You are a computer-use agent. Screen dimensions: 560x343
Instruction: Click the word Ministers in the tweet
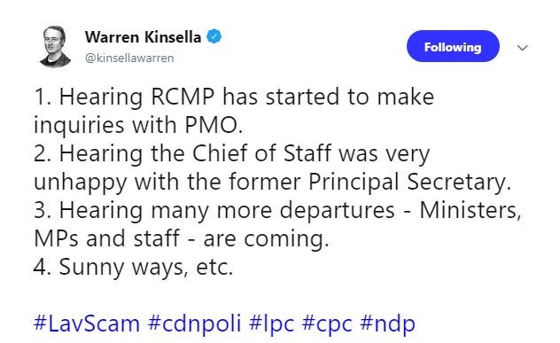(468, 210)
